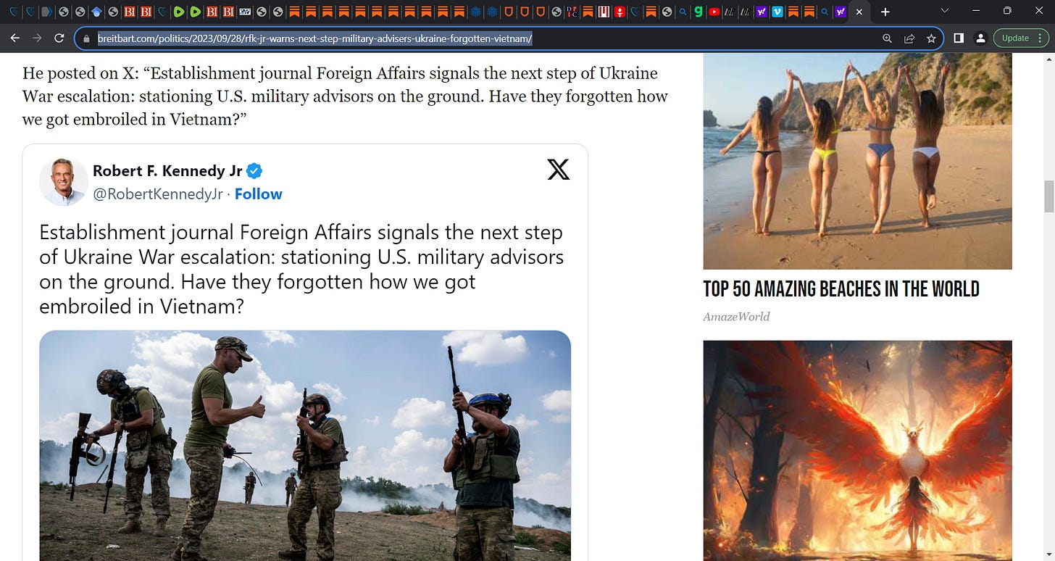Open the tab search chevron
Image resolution: width=1055 pixels, height=561 pixels.
pos(945,11)
